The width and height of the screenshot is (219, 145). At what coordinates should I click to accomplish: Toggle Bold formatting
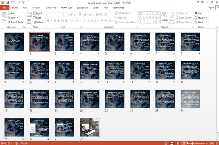[48, 21]
